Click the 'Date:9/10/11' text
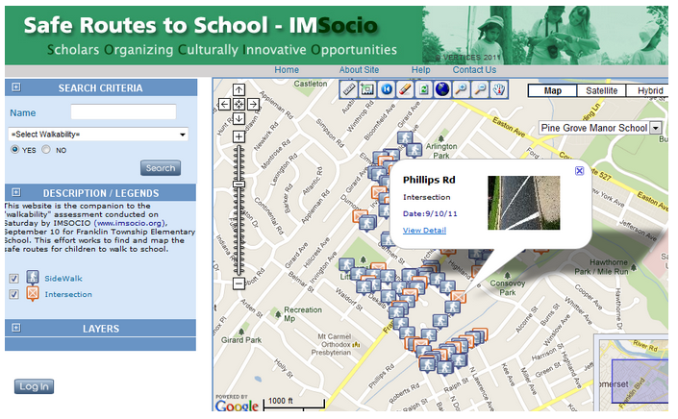678x419 pixels. (430, 213)
